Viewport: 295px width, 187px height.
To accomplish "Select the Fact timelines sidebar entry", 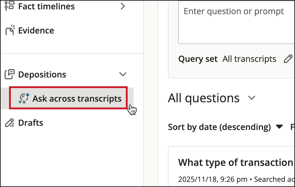I will click(46, 6).
